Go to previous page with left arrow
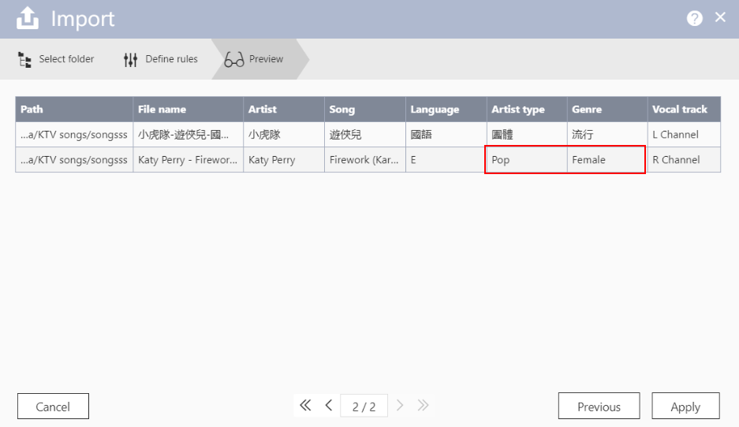Viewport: 739px width, 427px height. click(x=328, y=406)
